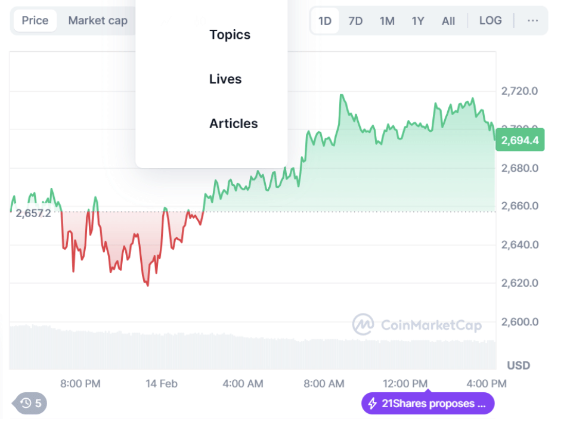Select Topics from the dropdown menu

point(230,35)
